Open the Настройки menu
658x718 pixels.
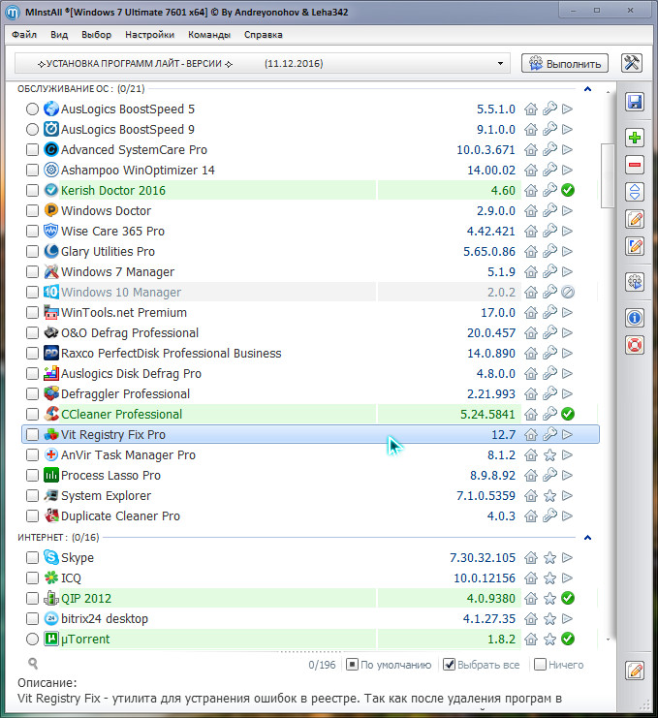click(149, 35)
